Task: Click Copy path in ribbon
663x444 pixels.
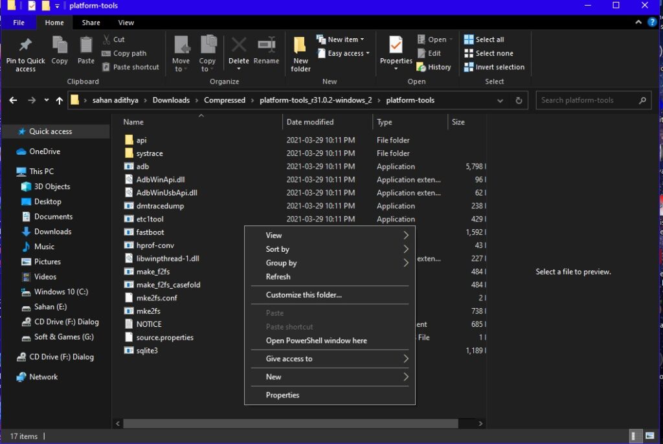Action: (x=124, y=53)
